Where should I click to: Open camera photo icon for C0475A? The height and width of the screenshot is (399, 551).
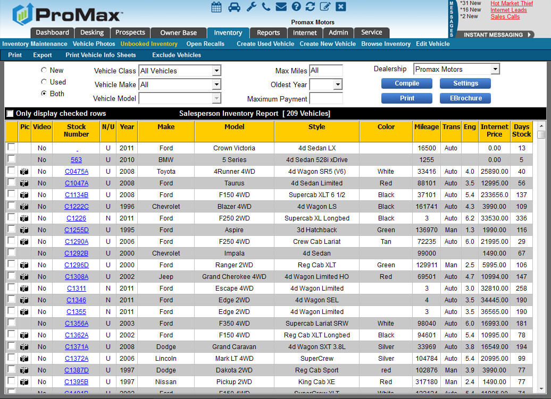[24, 172]
